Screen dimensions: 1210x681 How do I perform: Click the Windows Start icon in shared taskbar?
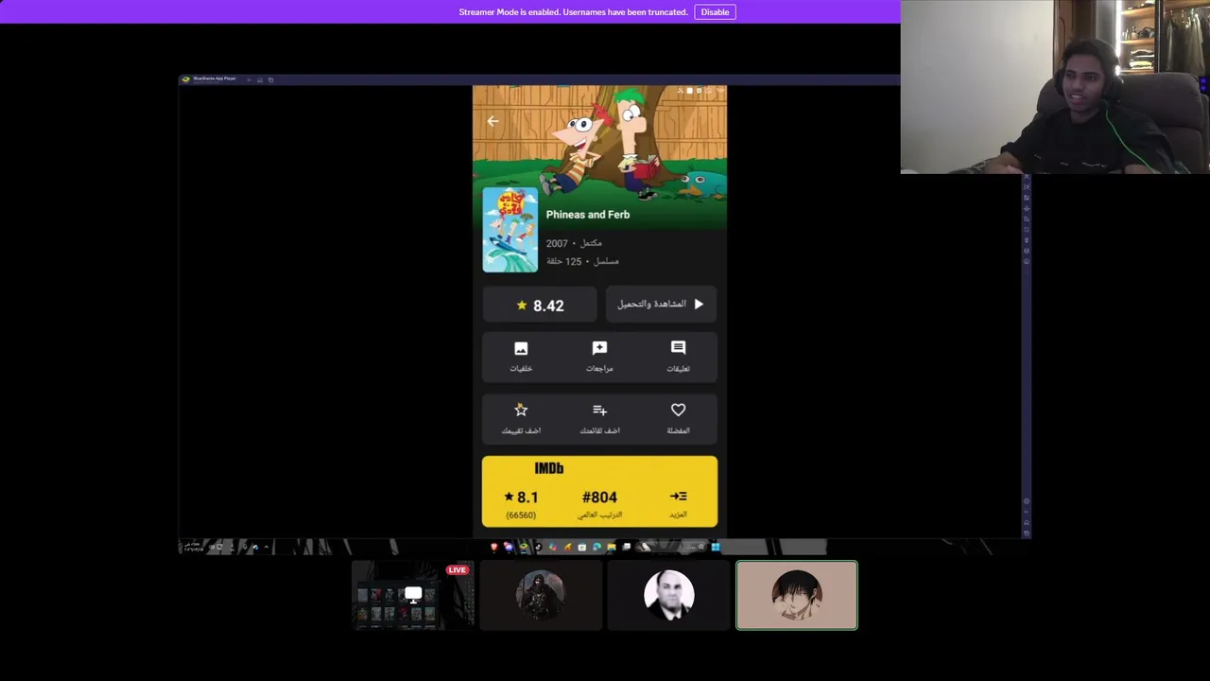[716, 547]
